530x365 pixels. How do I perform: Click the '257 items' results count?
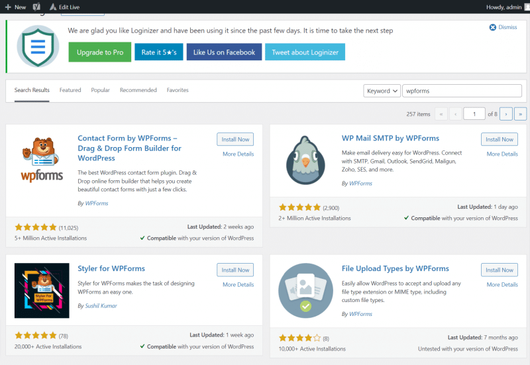coord(418,114)
